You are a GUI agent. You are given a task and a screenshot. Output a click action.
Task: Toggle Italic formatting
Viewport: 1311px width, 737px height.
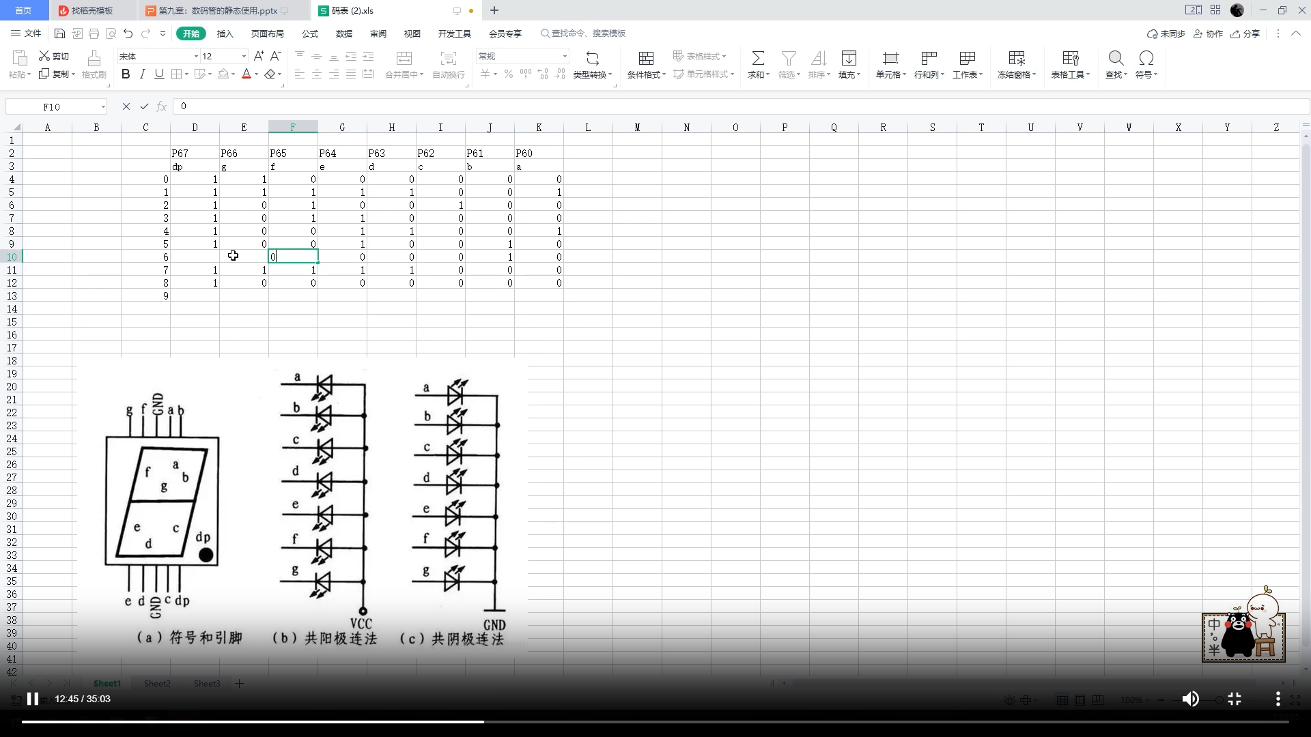[x=142, y=74]
